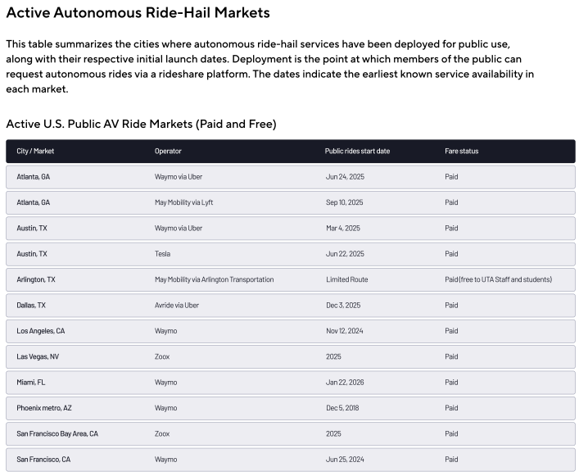The image size is (579, 476).
Task: Select the May Mobility via Lyft row
Action: click(x=291, y=202)
